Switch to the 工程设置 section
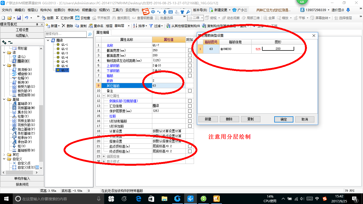The height and width of the screenshot is (204, 363). (x=22, y=30)
